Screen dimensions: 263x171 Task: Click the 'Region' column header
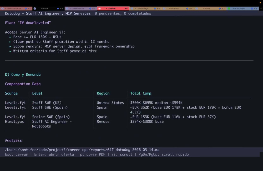click(x=103, y=93)
